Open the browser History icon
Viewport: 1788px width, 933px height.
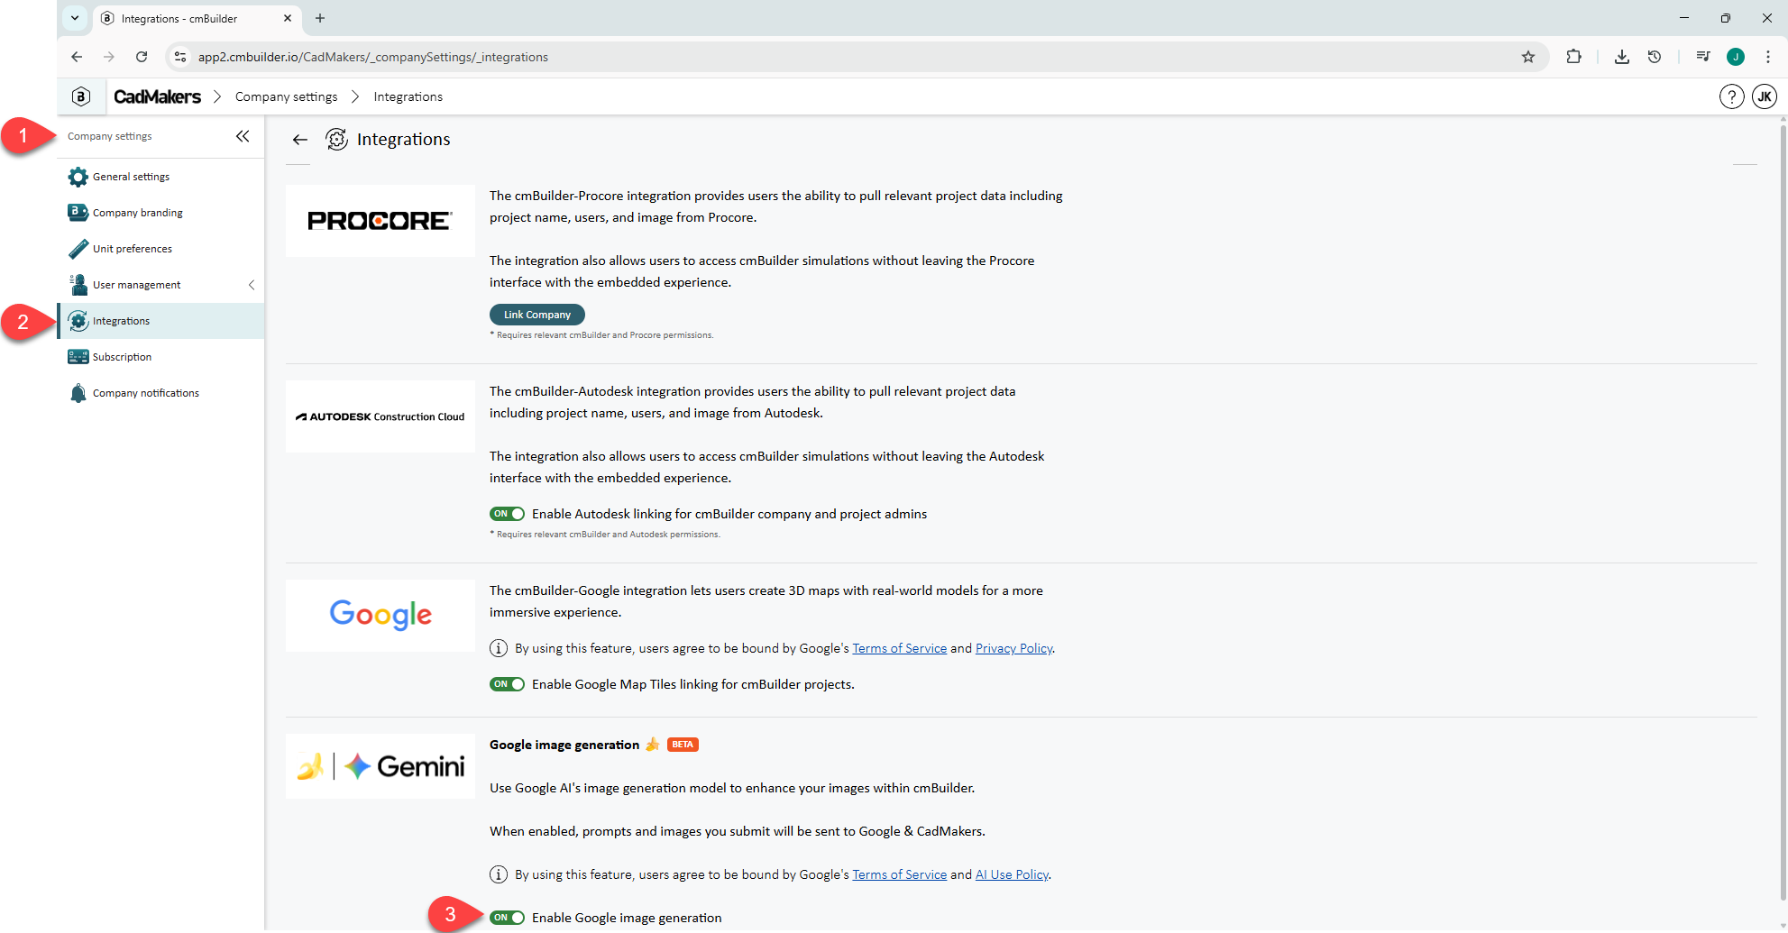(1655, 57)
